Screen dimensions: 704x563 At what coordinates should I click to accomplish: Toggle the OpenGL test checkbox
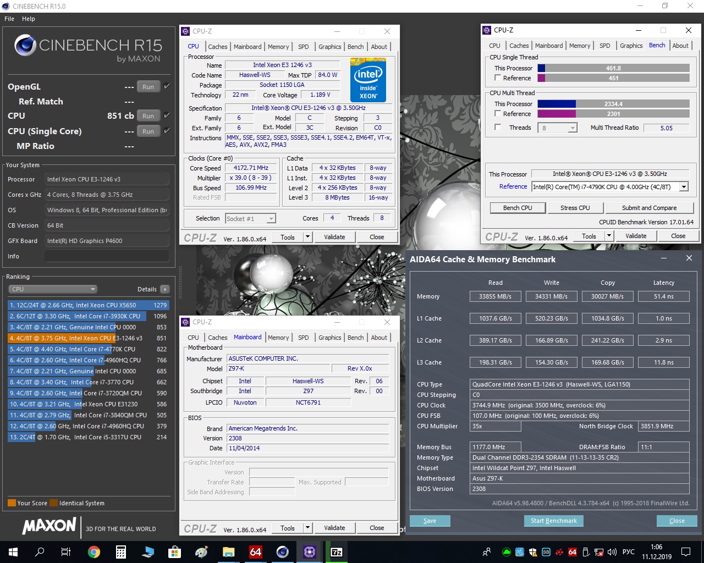[167, 86]
